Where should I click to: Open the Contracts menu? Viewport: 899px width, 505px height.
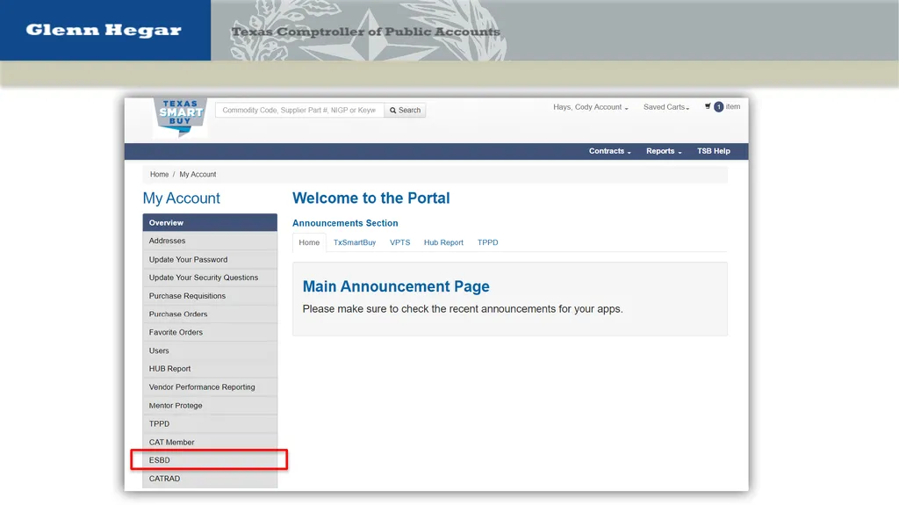[609, 151]
